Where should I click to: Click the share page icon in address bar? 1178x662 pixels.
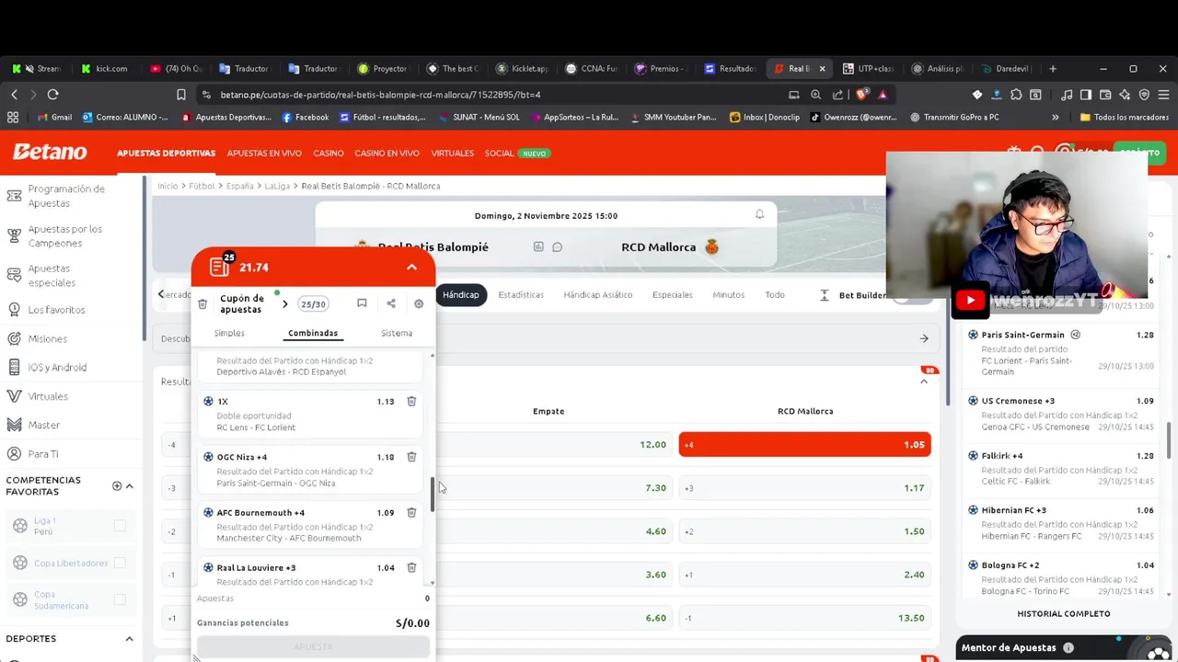pyautogui.click(x=837, y=94)
